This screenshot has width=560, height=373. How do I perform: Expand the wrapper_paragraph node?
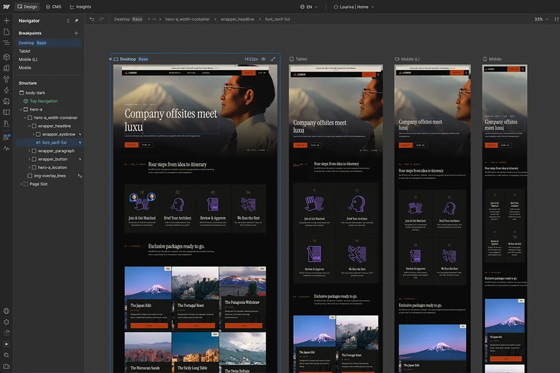tap(29, 150)
